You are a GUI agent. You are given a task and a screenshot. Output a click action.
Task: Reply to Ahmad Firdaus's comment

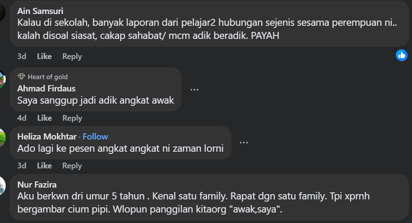pos(72,118)
